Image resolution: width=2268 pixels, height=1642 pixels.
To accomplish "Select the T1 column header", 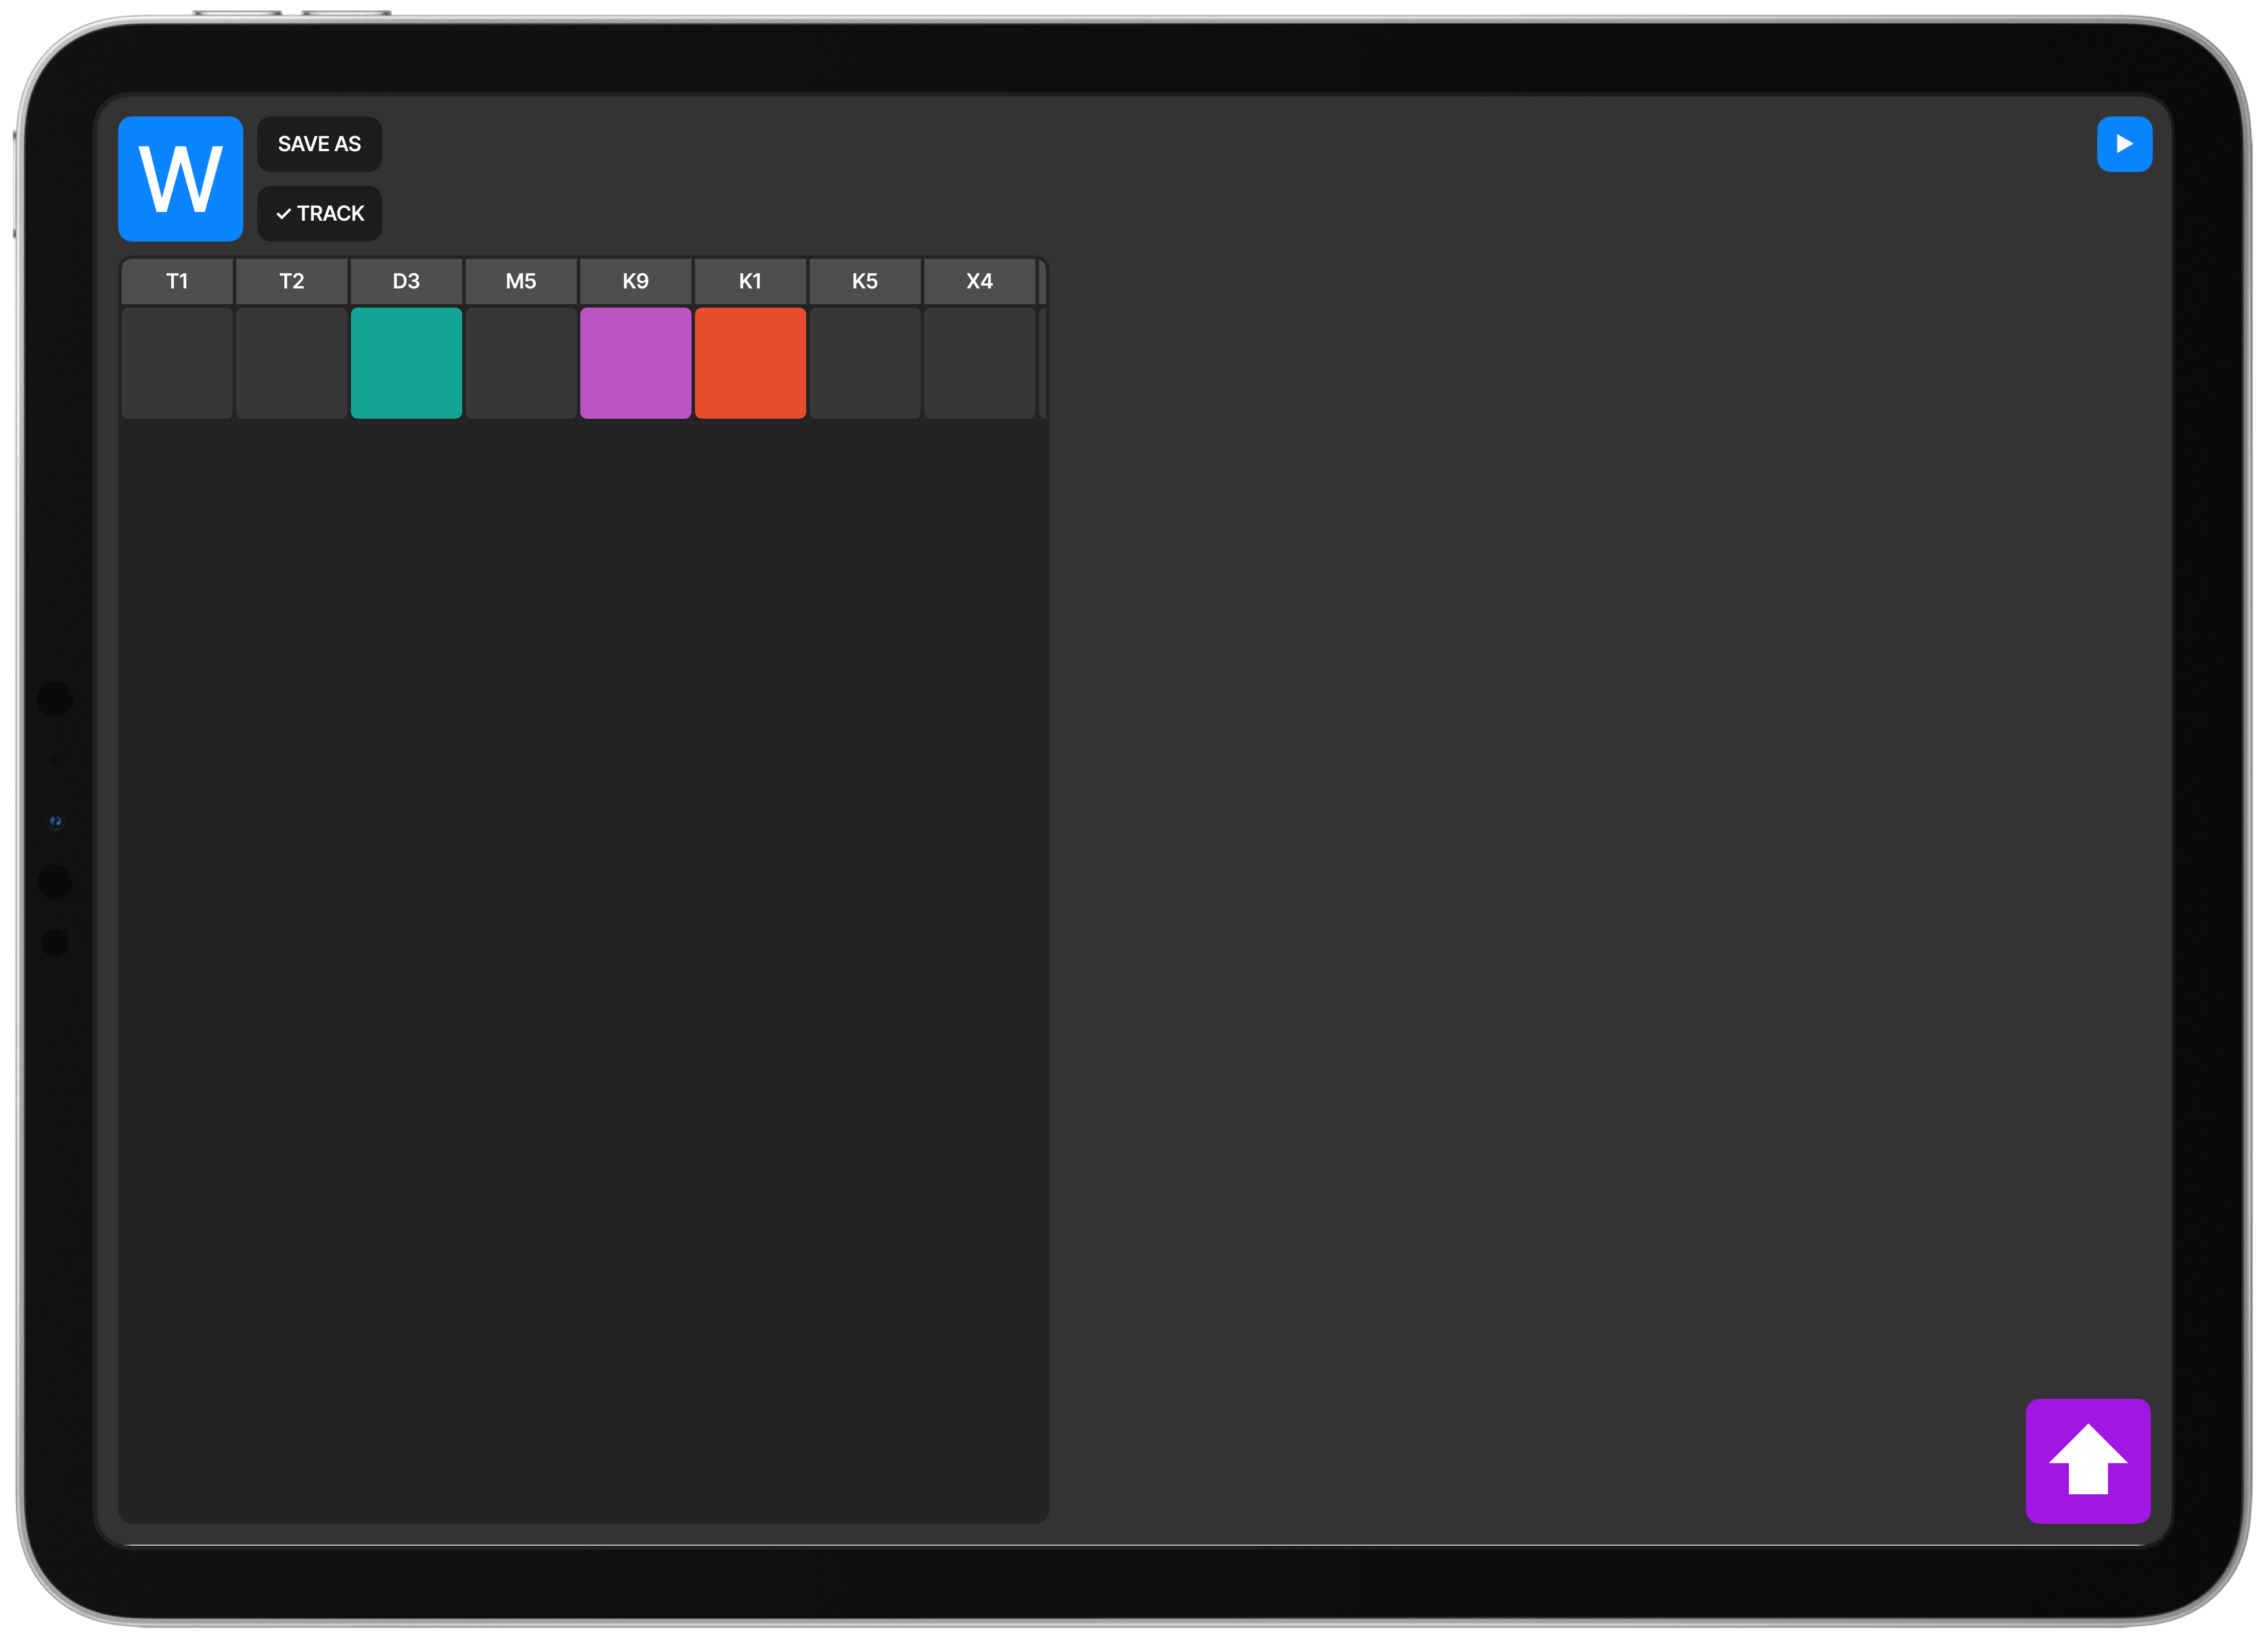I will click(x=177, y=281).
